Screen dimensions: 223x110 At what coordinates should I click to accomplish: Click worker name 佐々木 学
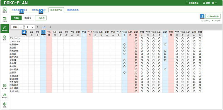click(x=14, y=82)
